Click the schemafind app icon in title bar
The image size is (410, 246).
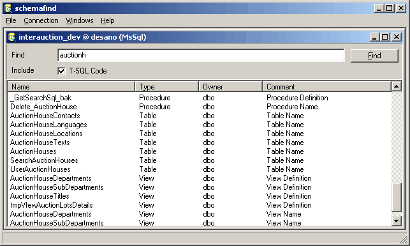point(8,8)
